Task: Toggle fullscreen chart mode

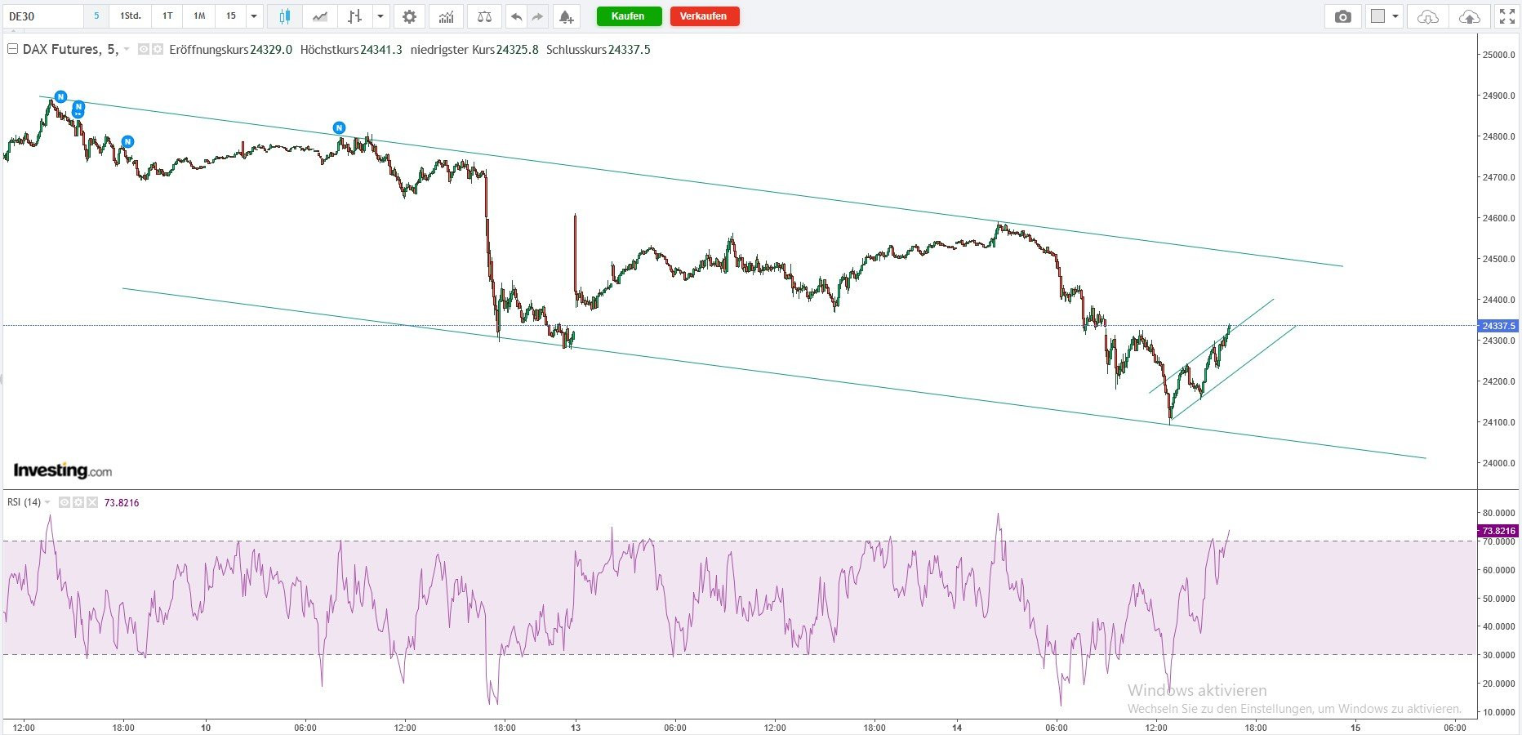Action: click(1507, 16)
